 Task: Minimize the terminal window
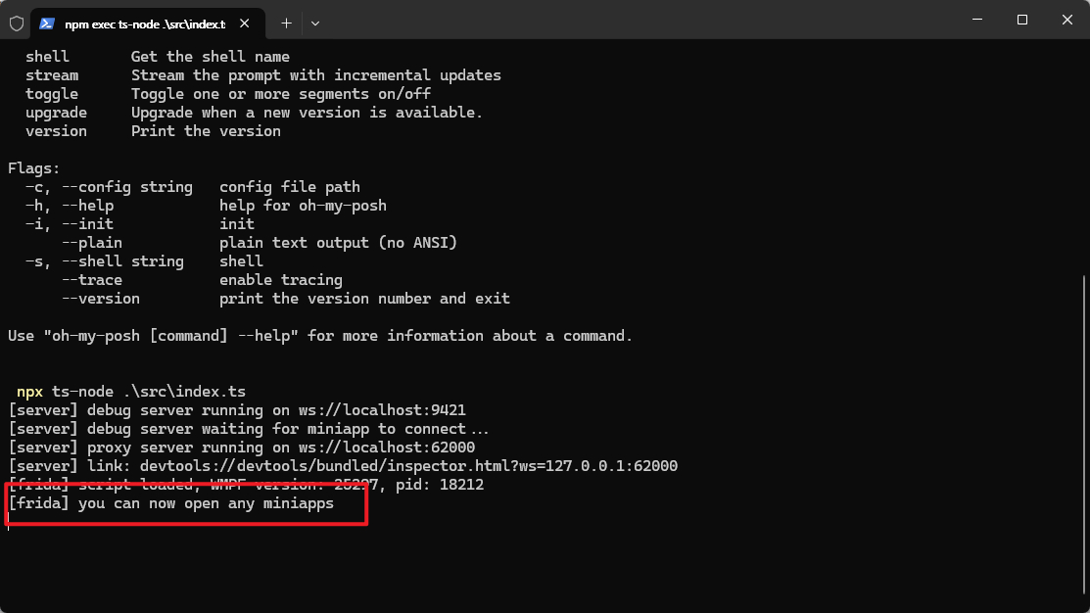[977, 20]
